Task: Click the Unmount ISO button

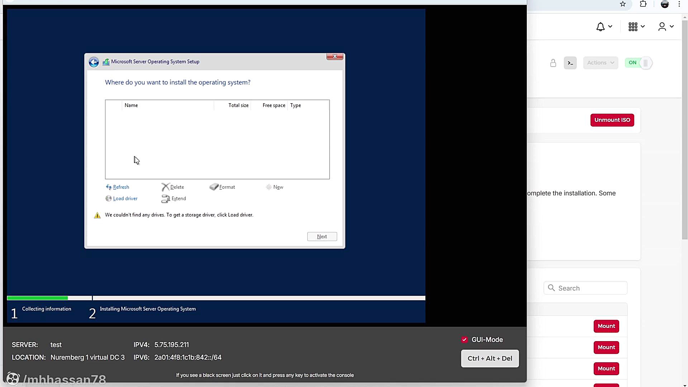Action: click(x=612, y=120)
